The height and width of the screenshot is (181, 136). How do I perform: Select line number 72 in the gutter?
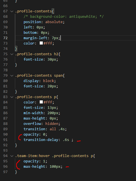pyautogui.click(x=5, y=38)
